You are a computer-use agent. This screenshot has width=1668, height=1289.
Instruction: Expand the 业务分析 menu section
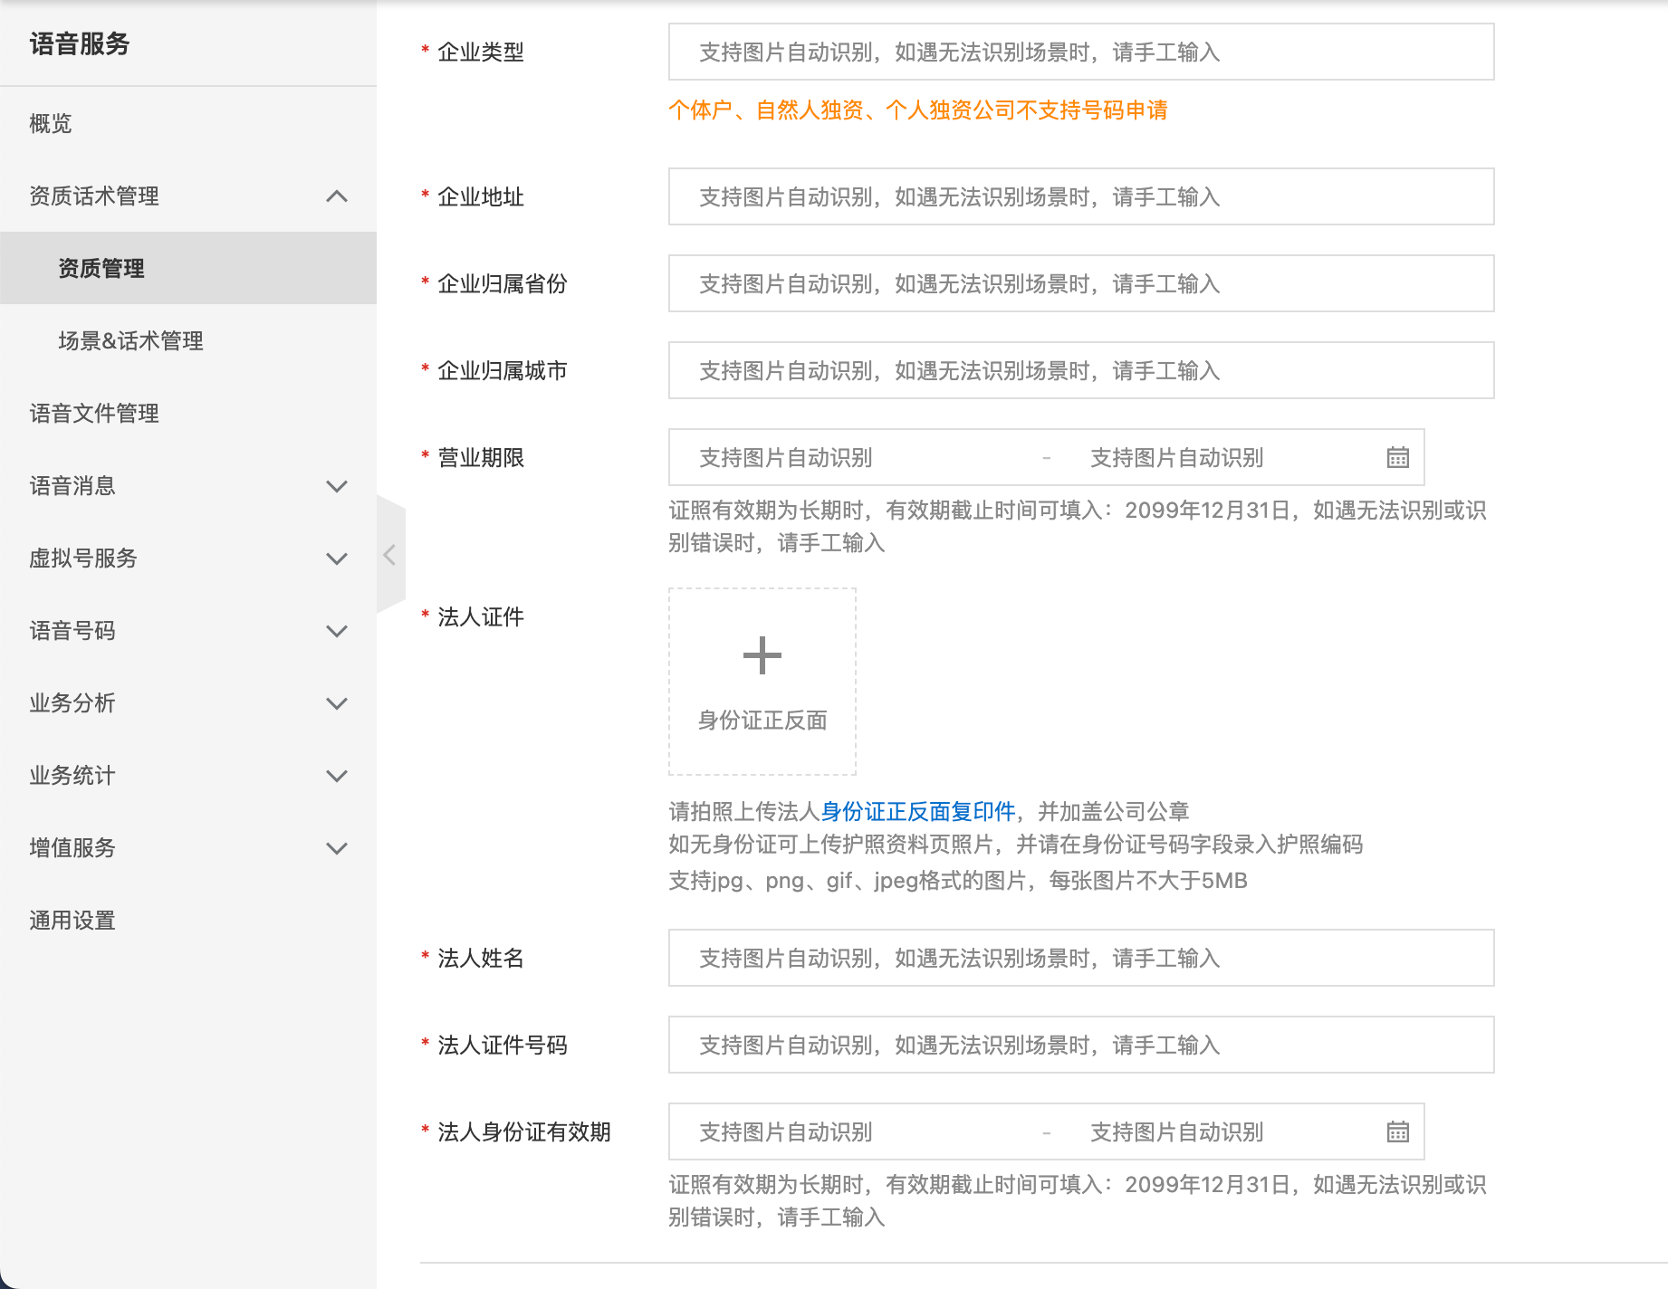(x=336, y=703)
